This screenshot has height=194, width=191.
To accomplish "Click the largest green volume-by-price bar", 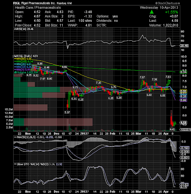I will [37, 90].
